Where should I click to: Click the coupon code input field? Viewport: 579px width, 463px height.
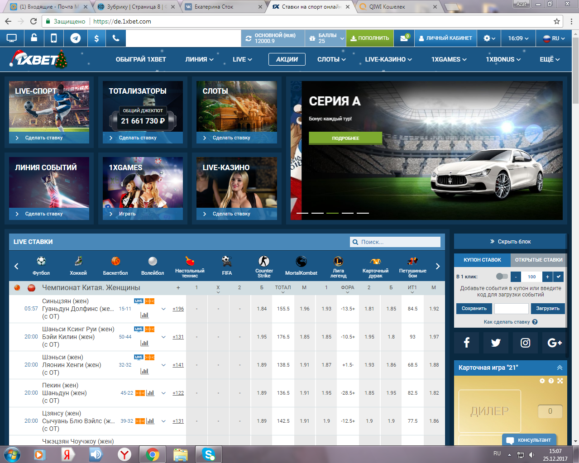(x=511, y=309)
